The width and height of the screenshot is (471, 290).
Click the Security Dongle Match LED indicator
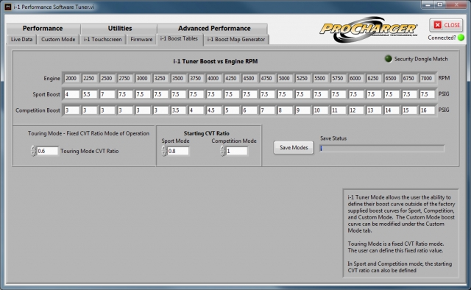click(x=389, y=59)
